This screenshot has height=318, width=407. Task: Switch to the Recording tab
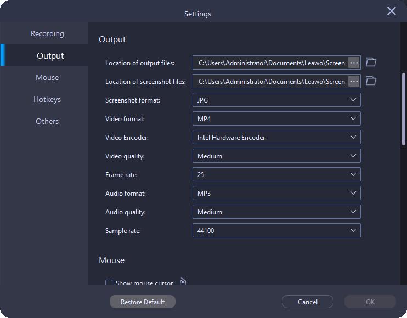pyautogui.click(x=47, y=33)
